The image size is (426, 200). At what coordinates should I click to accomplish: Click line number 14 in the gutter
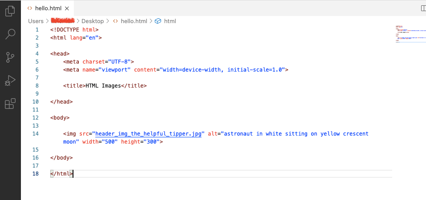click(35, 134)
